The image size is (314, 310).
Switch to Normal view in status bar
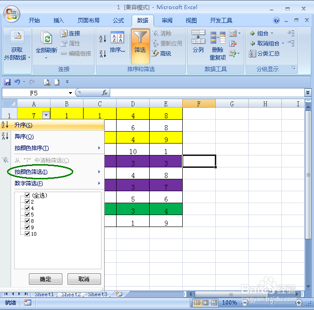point(197,303)
